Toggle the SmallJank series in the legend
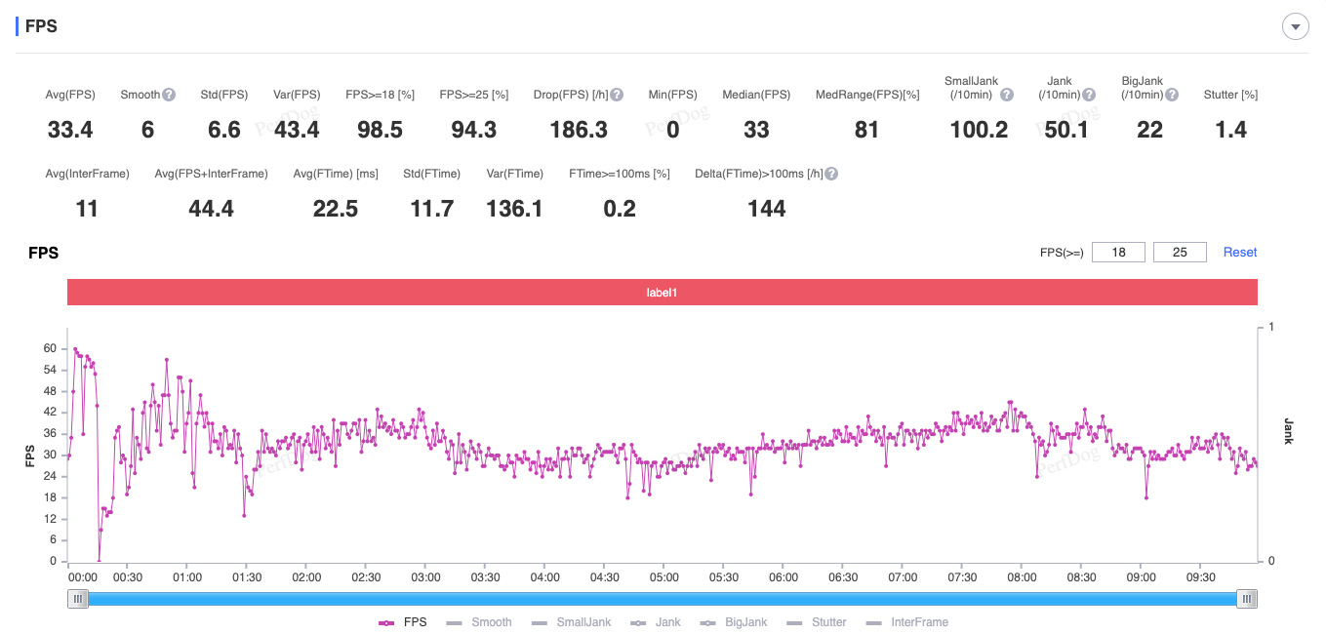The width and height of the screenshot is (1326, 634). coord(571,622)
